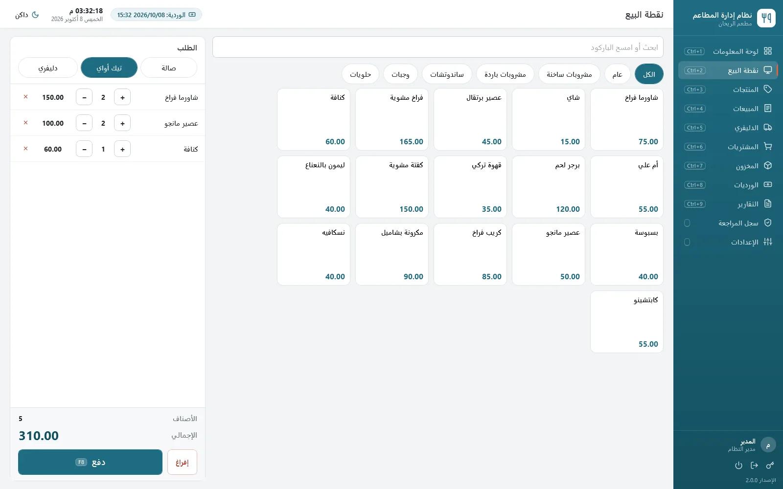783x489 pixels.
Task: Filter products by وجبات
Action: pos(400,74)
